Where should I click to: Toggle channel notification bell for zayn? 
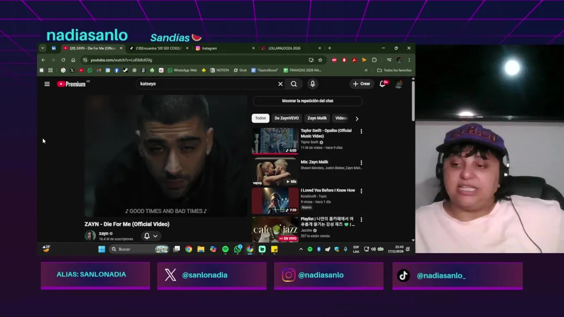click(x=147, y=236)
